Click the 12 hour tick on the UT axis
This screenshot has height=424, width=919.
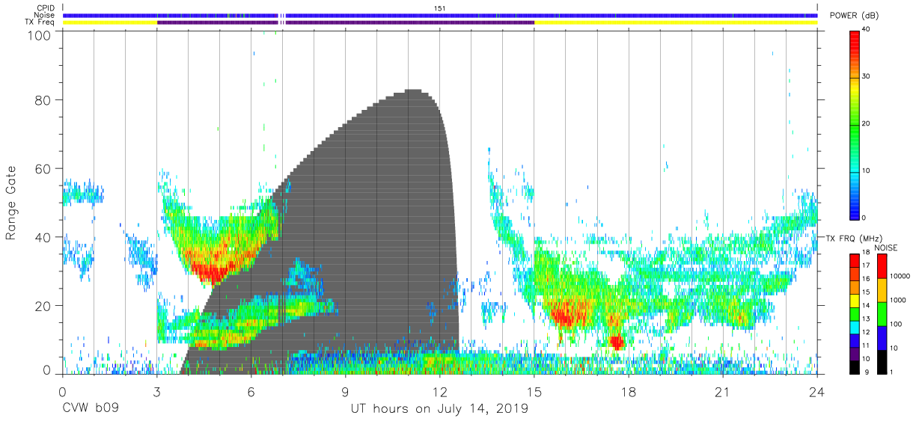[x=439, y=391]
